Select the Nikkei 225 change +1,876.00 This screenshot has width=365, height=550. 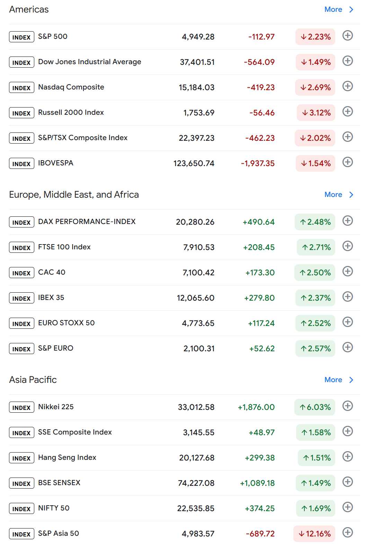tap(256, 407)
